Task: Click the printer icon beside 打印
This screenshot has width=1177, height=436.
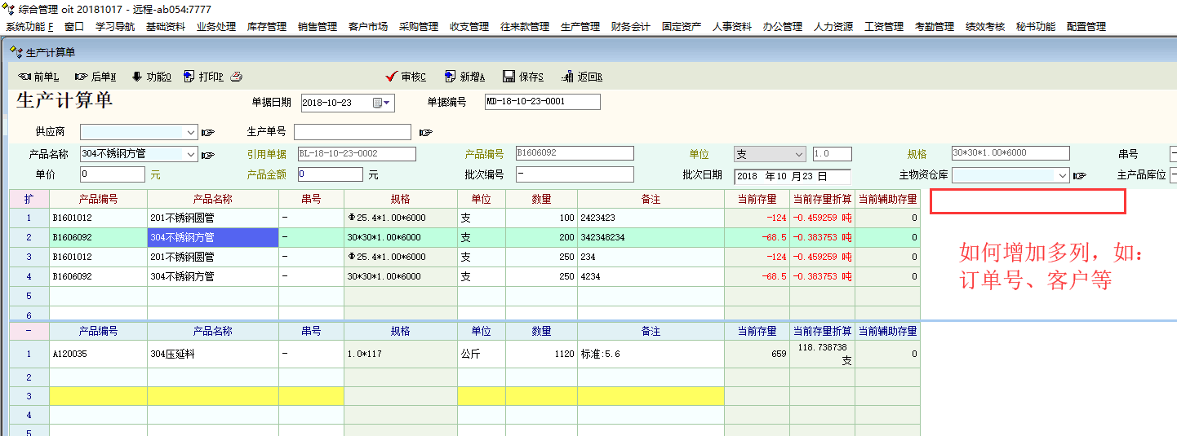Action: pos(236,77)
